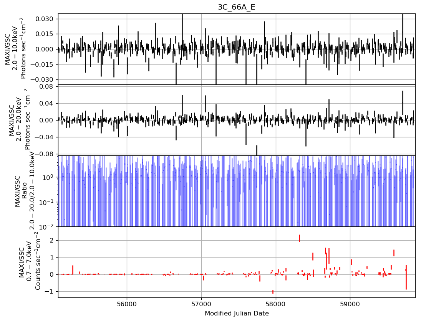Screen dimensions: 421x322
Task: Click the x-axis label Modified Julian Date
Action: click(x=237, y=314)
